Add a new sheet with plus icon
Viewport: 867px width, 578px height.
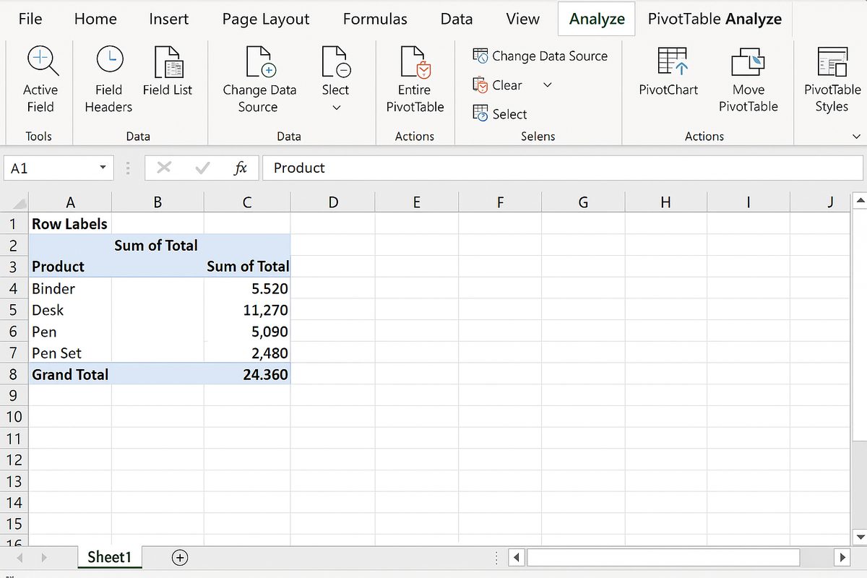pos(180,557)
